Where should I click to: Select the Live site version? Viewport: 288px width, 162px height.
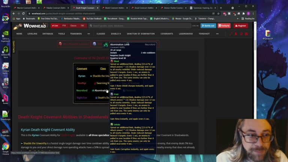pos(55,26)
